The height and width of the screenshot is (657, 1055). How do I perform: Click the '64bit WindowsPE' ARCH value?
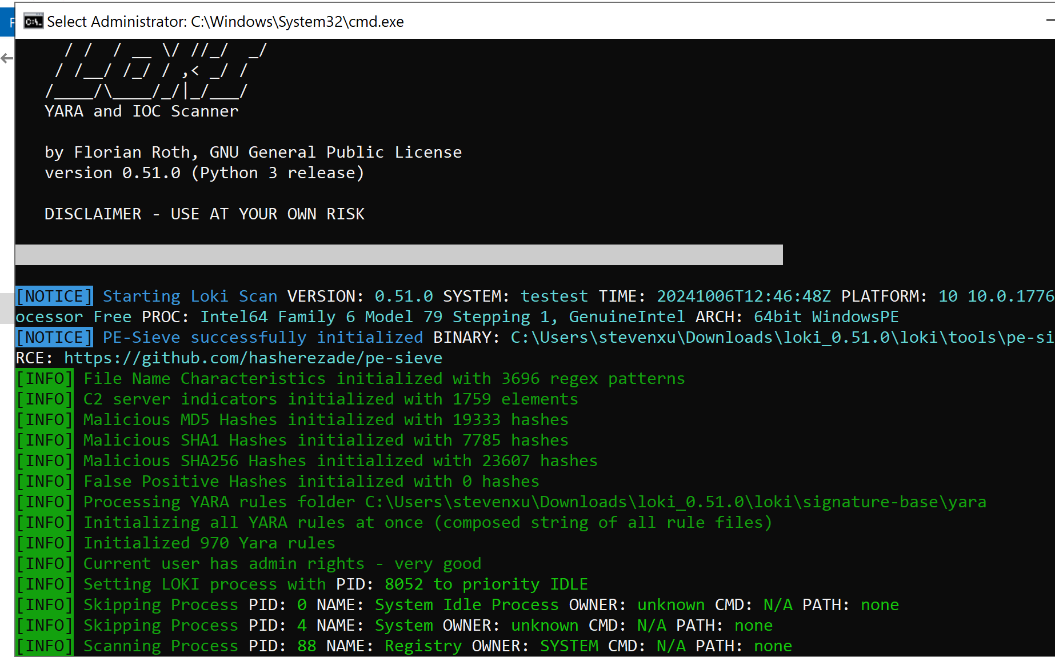[826, 317]
